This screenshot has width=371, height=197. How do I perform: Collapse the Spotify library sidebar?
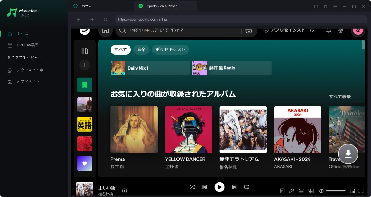(84, 50)
